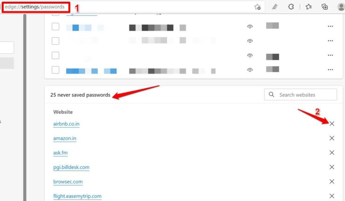Remove airbnb.co.in from never saved list
This screenshot has width=345, height=201.
point(332,123)
